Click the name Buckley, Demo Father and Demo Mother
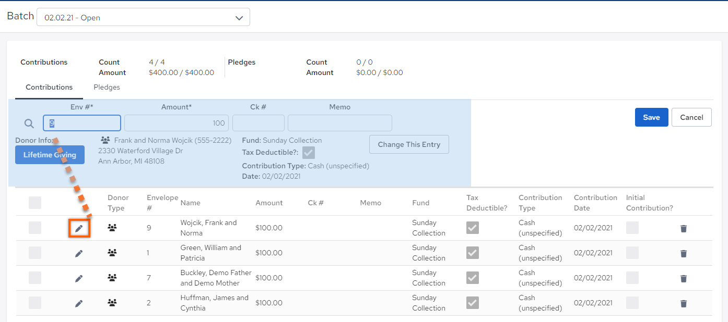 [x=216, y=278]
